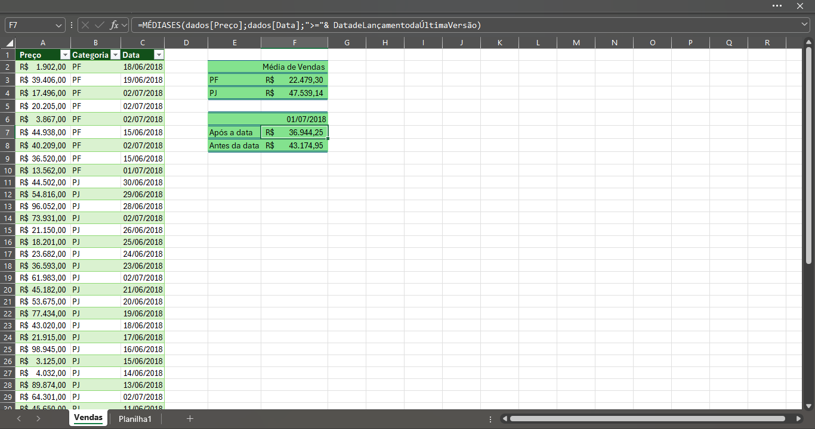
Task: Select cell with value 47.539,14
Action: tap(294, 93)
